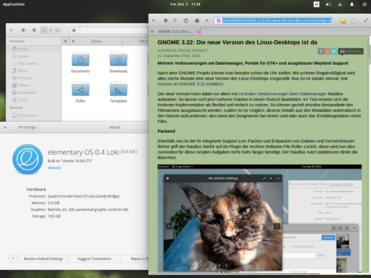Share the article on Google Plus
371x278 pixels.
pyautogui.click(x=327, y=51)
